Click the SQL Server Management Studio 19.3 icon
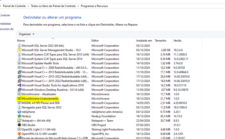 [19, 50]
